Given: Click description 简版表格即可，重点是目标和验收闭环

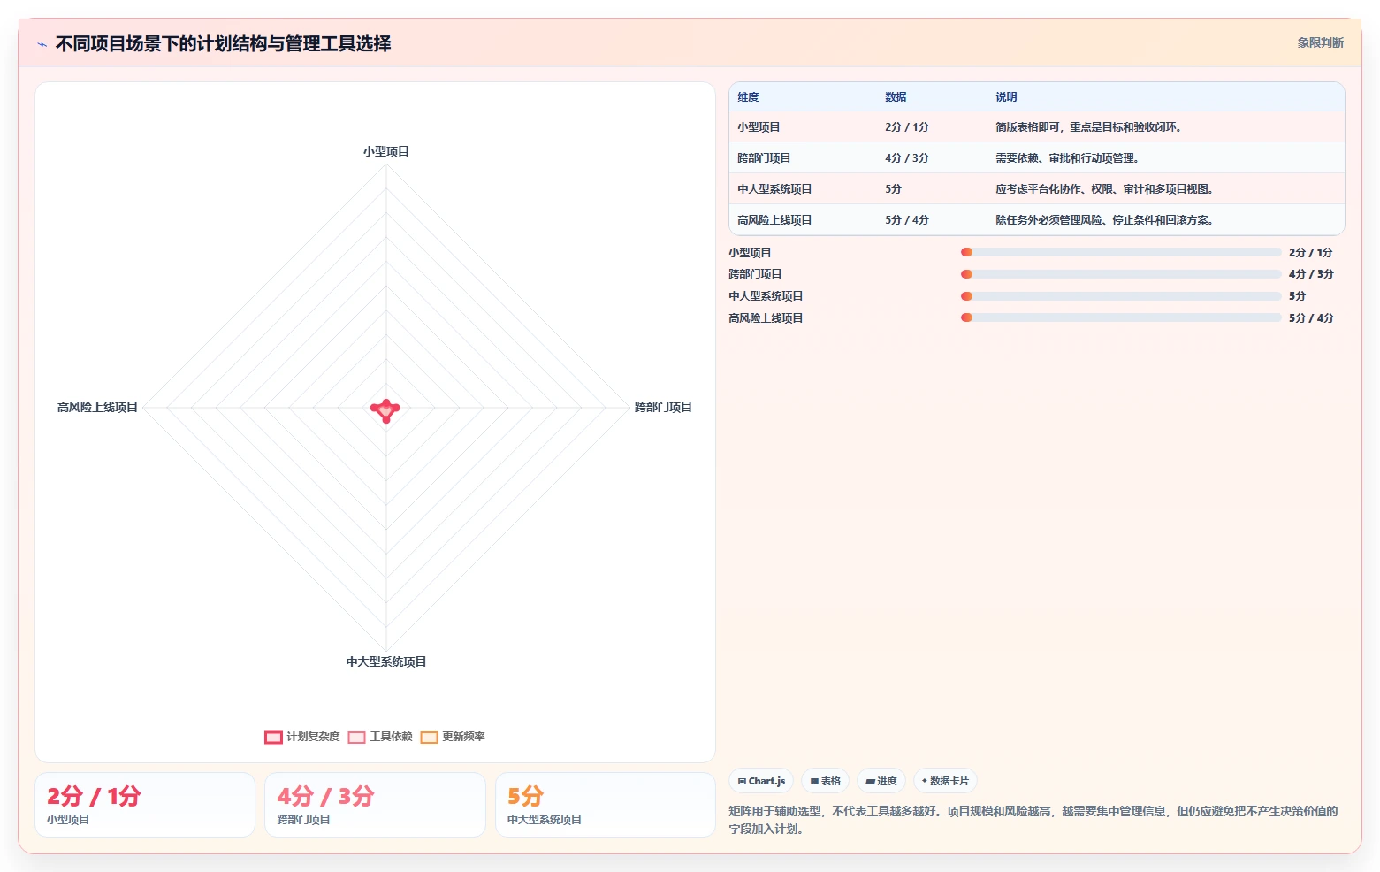Looking at the screenshot, I should pos(1089,127).
